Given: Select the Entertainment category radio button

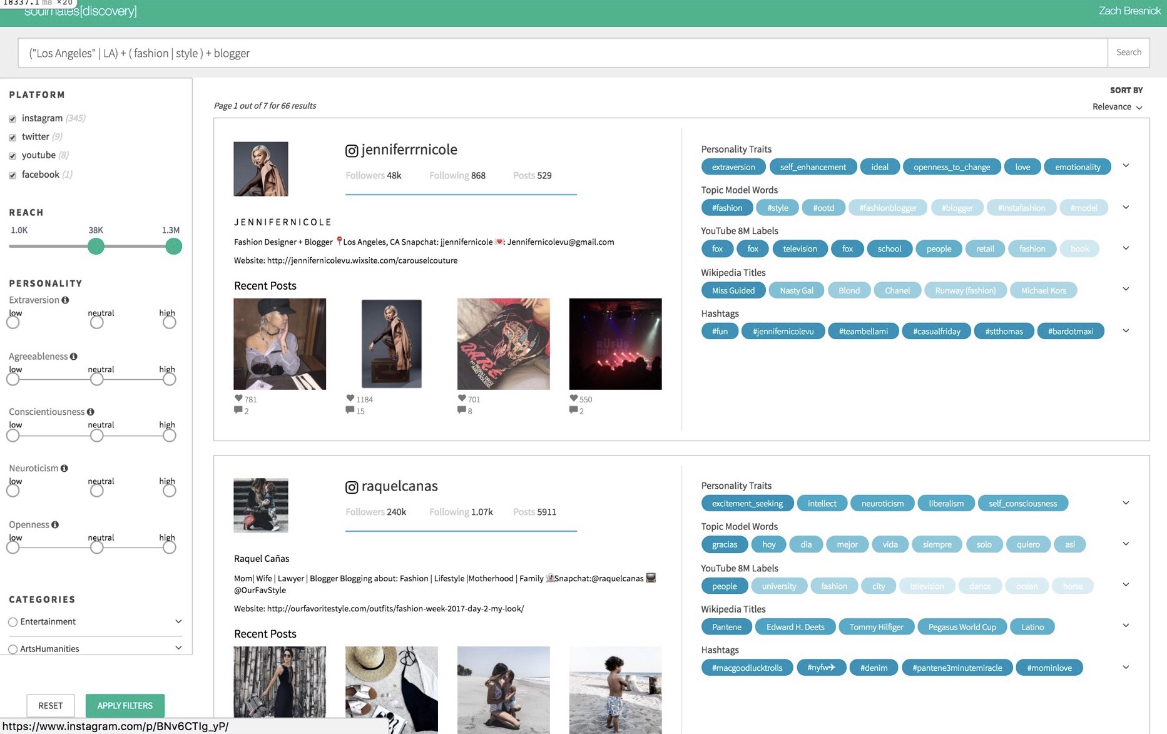Looking at the screenshot, I should [x=13, y=622].
